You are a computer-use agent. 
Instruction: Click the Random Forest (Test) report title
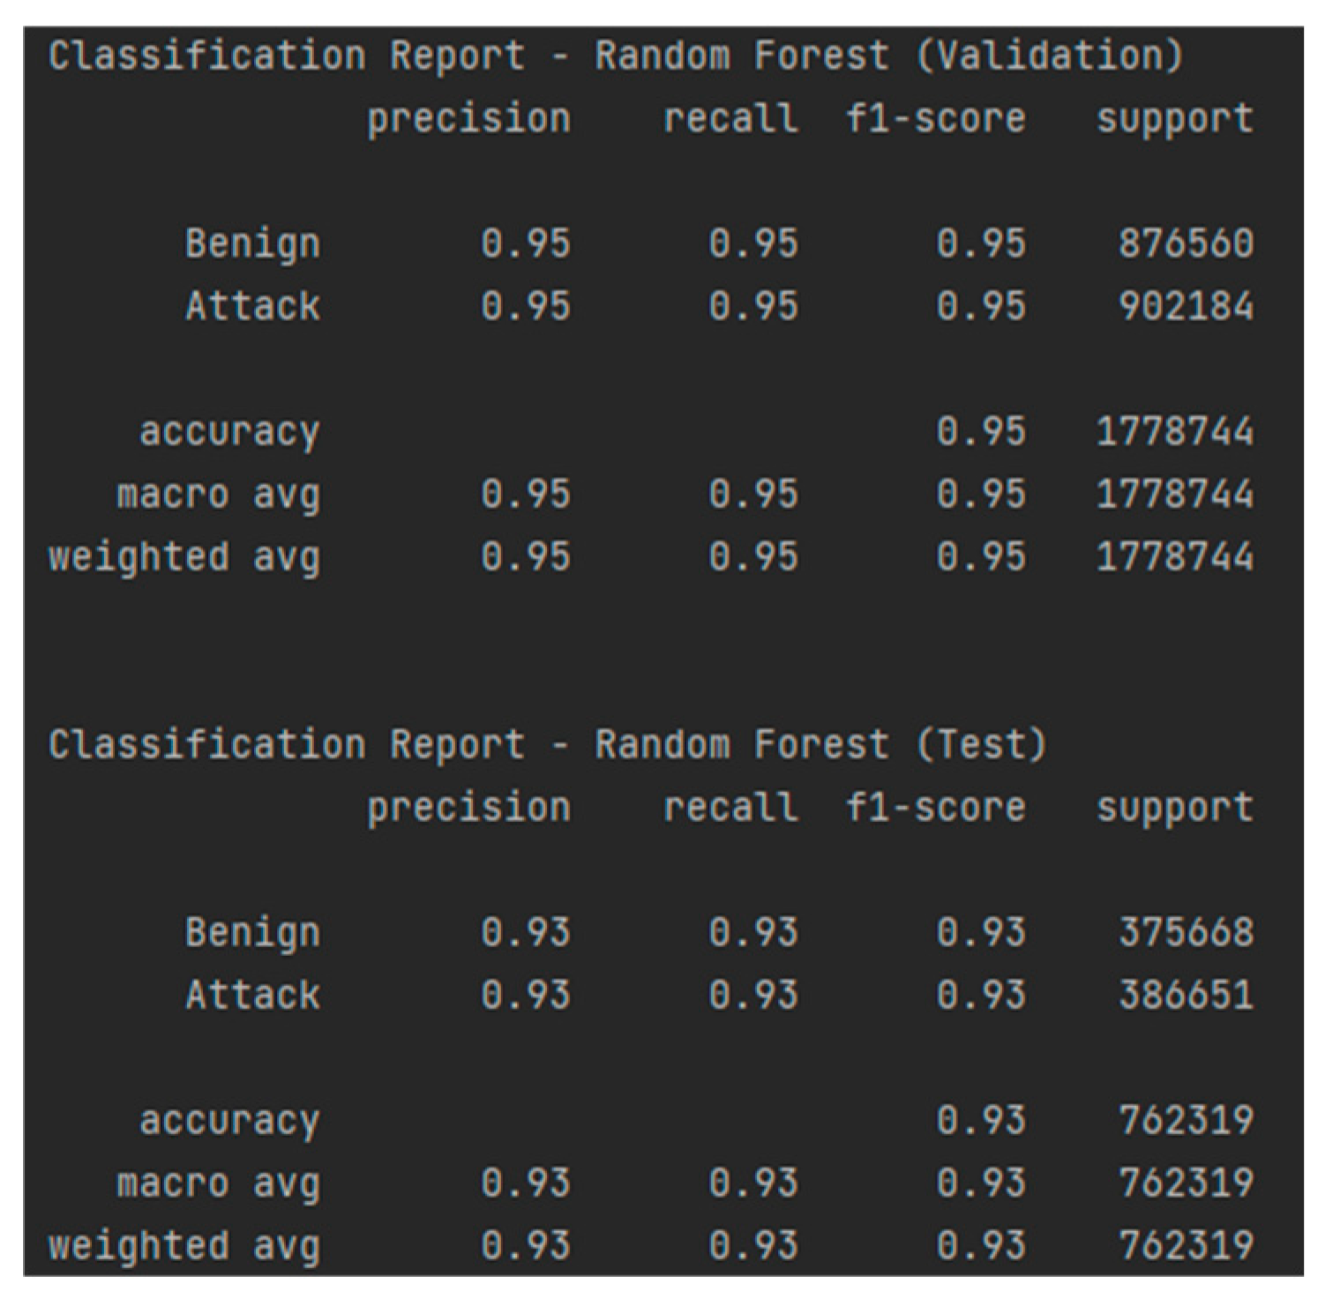[x=547, y=745]
